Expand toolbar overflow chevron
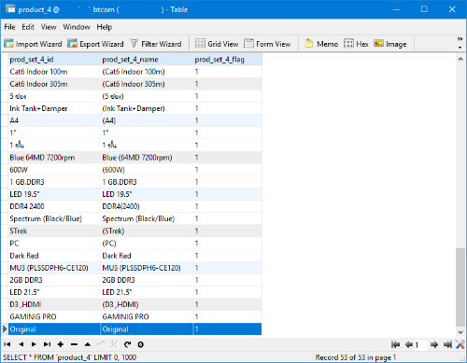Viewport: 467px width, 363px height. [460, 39]
